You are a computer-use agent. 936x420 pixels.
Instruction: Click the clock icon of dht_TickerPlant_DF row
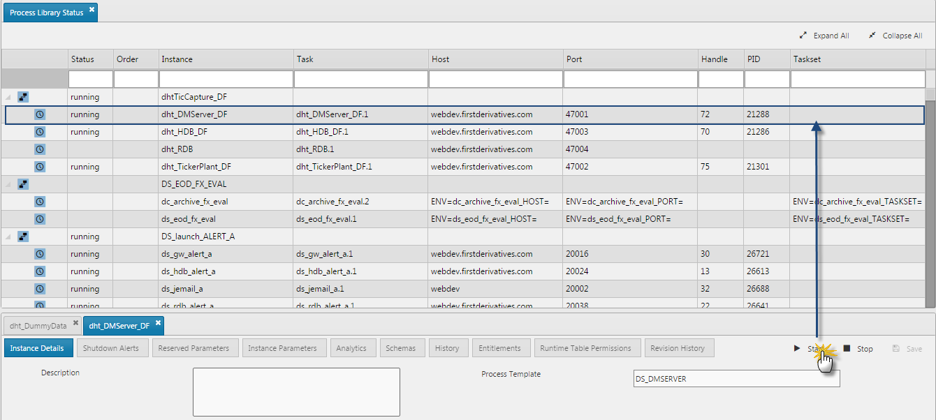coord(40,167)
